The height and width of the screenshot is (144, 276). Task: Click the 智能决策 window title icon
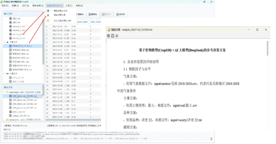coord(109,30)
